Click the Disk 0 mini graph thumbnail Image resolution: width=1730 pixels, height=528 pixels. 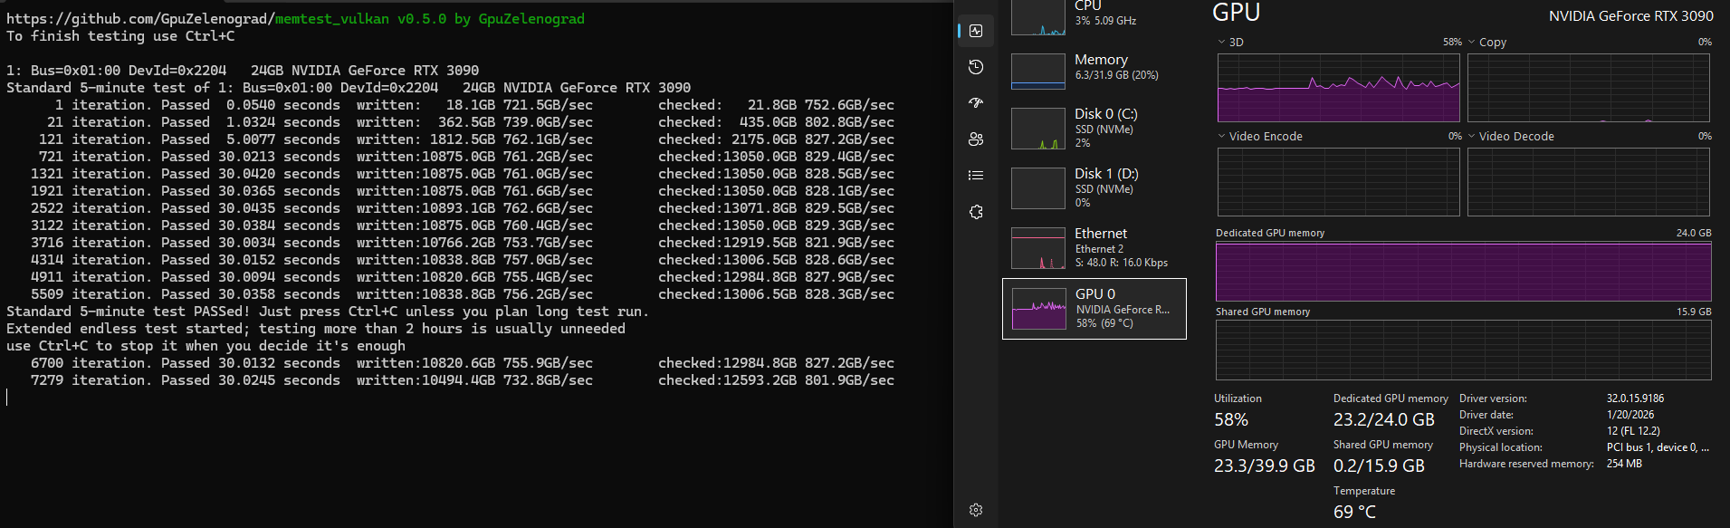[1038, 129]
